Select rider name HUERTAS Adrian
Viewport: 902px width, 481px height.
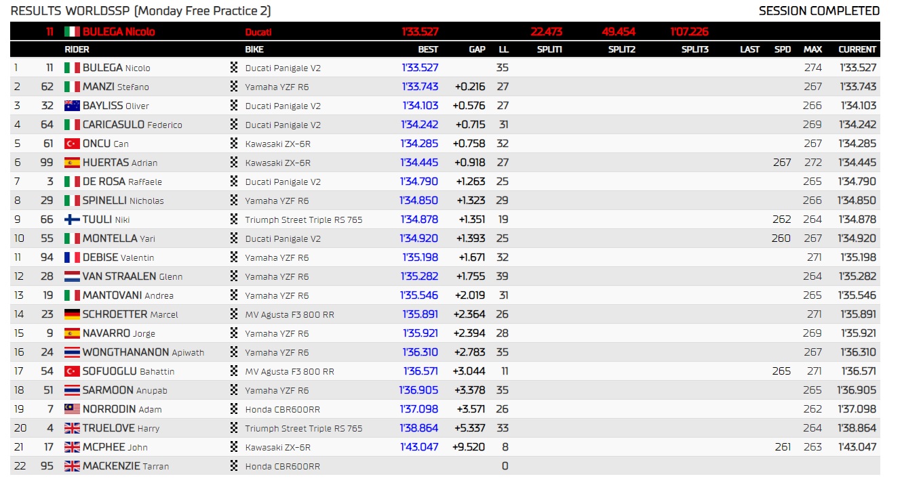click(120, 163)
